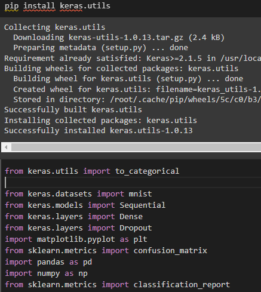Click the 'Successfully installed keras.utils-1.0.13' output line
This screenshot has width=261, height=292.
99,131
